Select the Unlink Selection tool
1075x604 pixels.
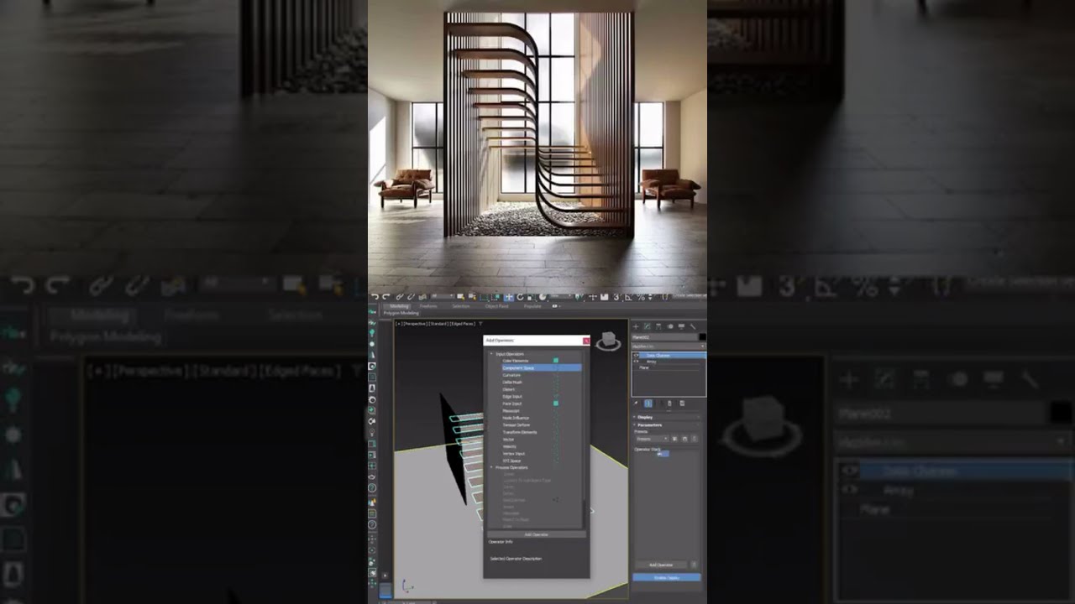(x=411, y=297)
